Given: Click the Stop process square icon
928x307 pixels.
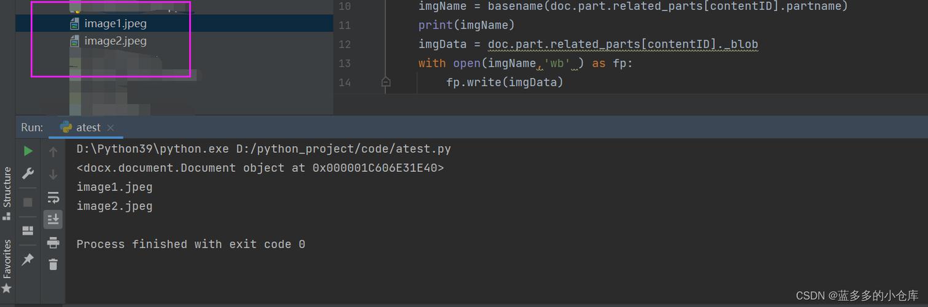Looking at the screenshot, I should click(x=28, y=202).
